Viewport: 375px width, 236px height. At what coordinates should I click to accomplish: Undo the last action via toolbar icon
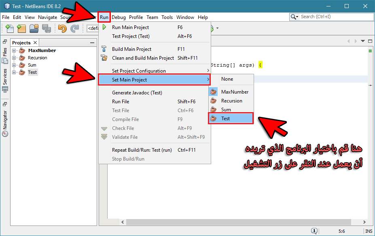tap(62, 28)
